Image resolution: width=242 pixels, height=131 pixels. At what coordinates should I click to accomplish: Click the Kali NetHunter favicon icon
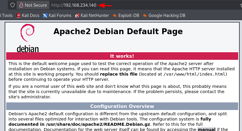coord(77,15)
